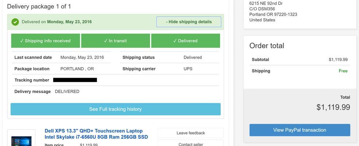Click the green delivered checkmark icon
Viewport: 359px width, 146px height.
[x=15, y=22]
